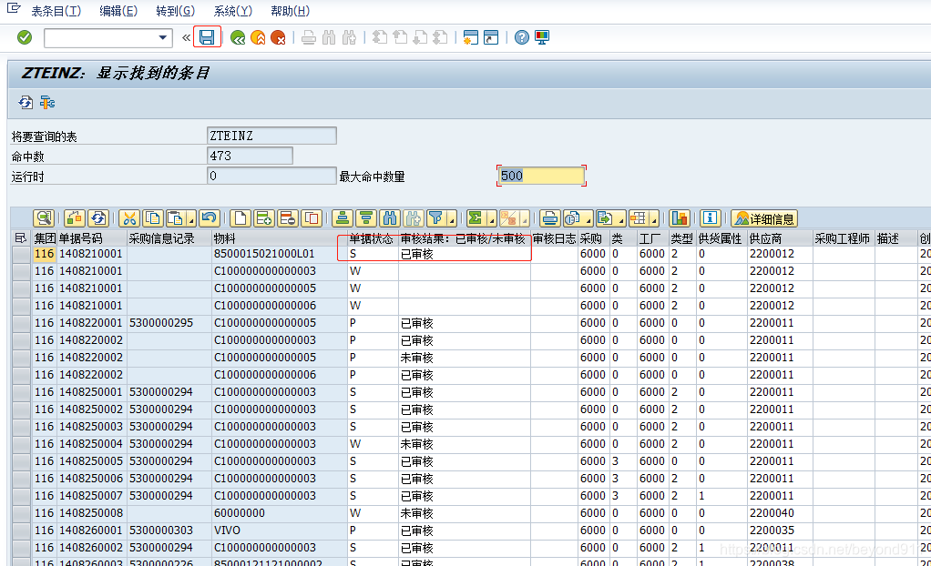The height and width of the screenshot is (566, 931).
Task: Click the Customize local layout monitor icon
Action: (x=542, y=37)
